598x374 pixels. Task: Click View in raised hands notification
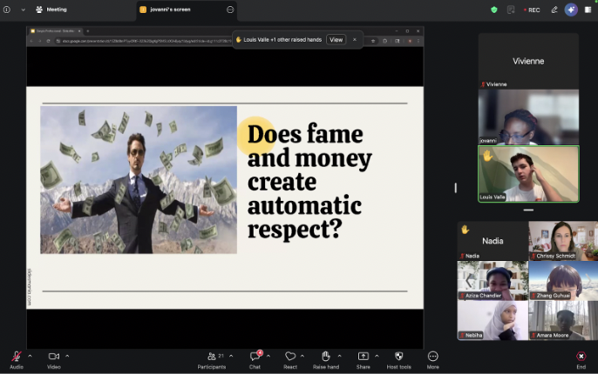(336, 39)
